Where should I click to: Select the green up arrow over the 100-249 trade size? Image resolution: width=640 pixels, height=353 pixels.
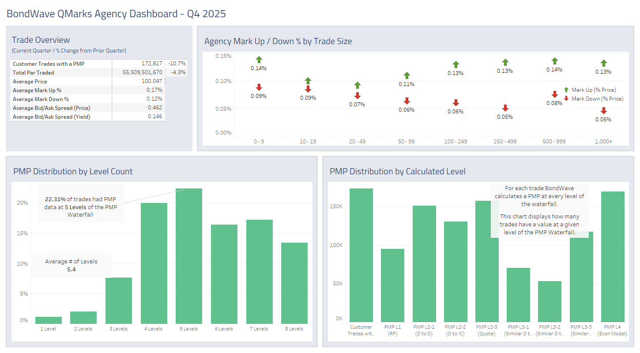pyautogui.click(x=456, y=64)
